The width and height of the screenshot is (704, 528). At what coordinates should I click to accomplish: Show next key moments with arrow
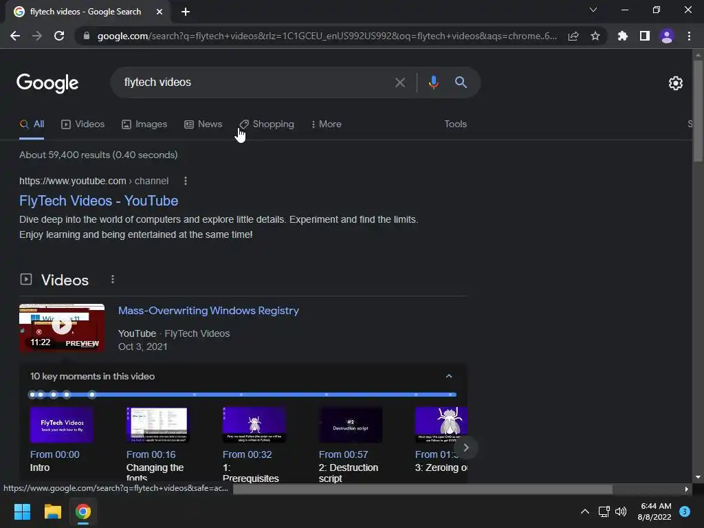[x=466, y=448]
